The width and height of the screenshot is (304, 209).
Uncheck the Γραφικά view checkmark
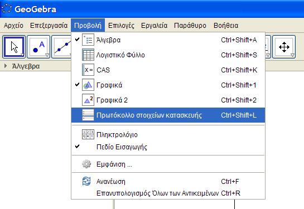(x=77, y=85)
